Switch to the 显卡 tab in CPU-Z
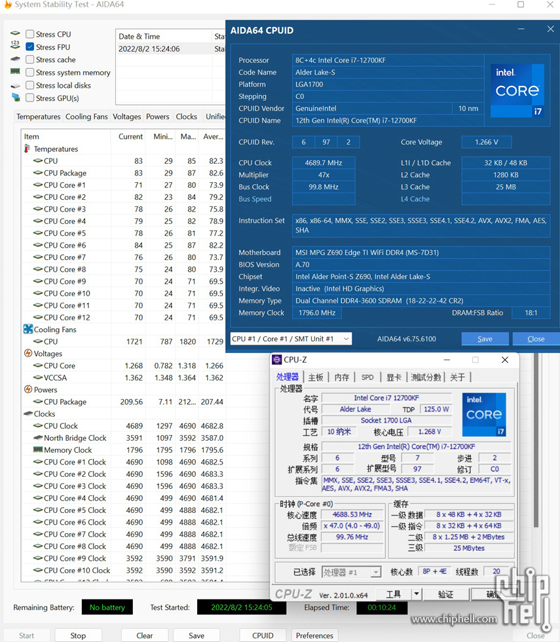The height and width of the screenshot is (642, 560). coord(394,377)
